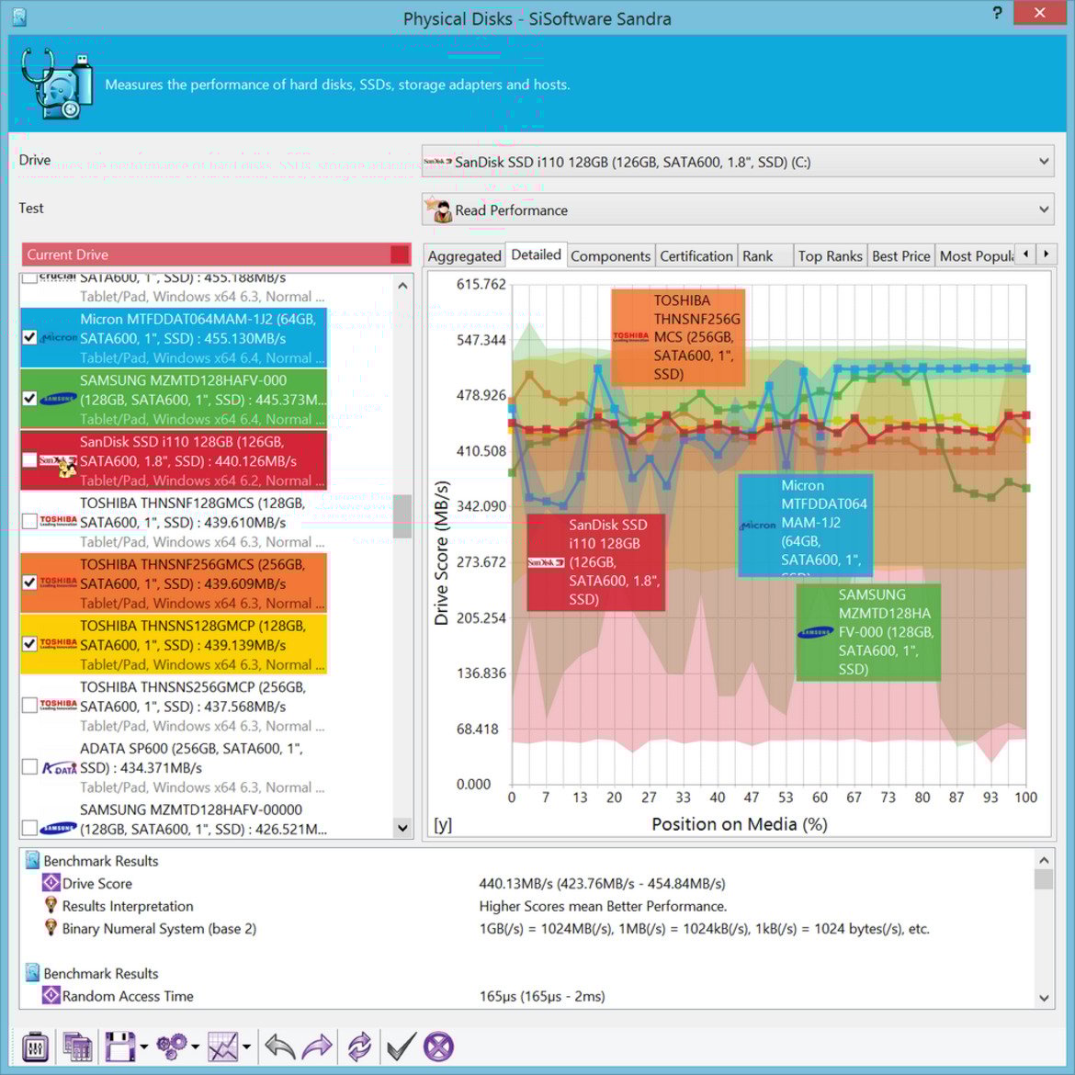Viewport: 1075px width, 1075px height.
Task: Click the Random Access Time diamond icon
Action: coord(51,995)
